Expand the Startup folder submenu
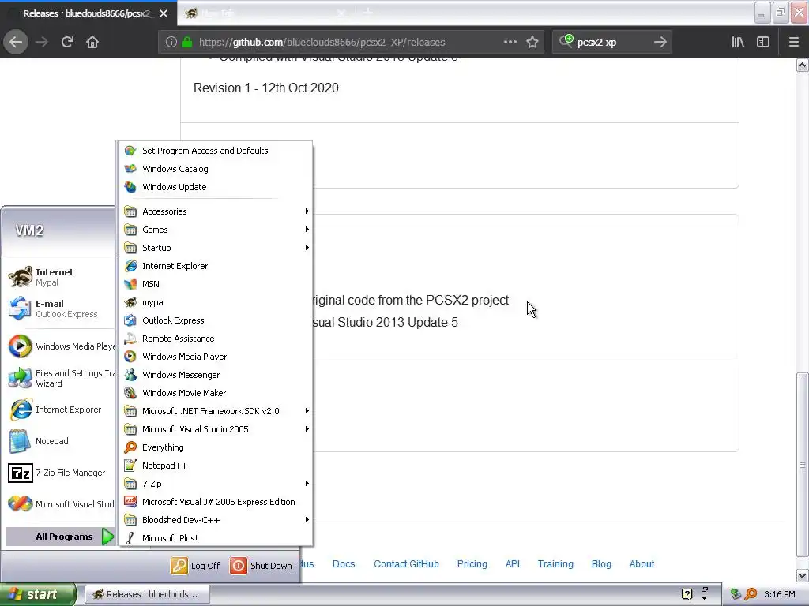This screenshot has height=606, width=809. 216,248
